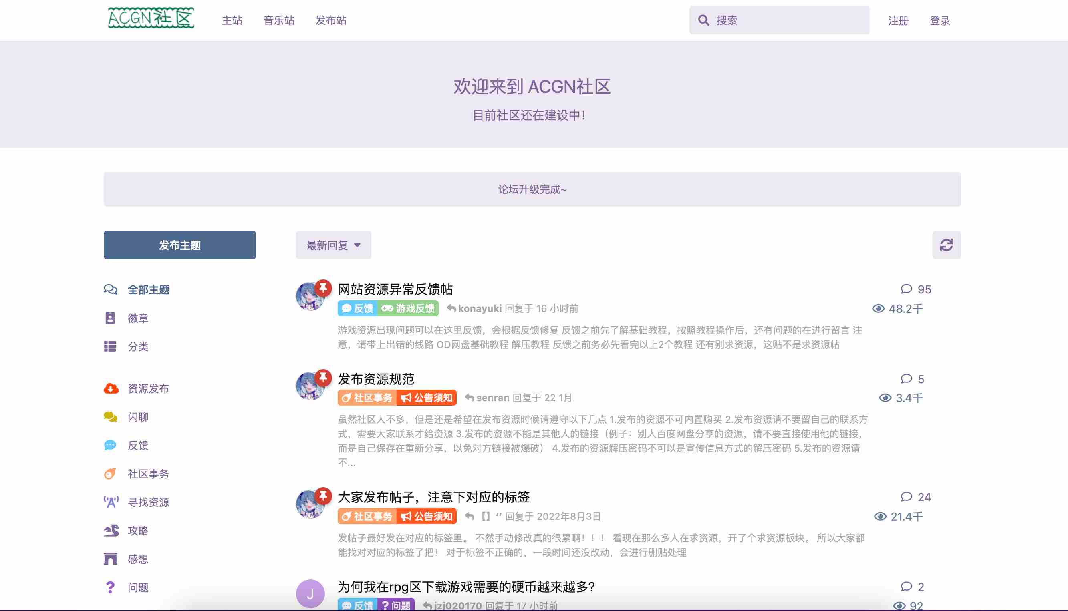Screen dimensions: 1068x611
Task: Open the 发布站 navigation link
Action: pos(331,20)
